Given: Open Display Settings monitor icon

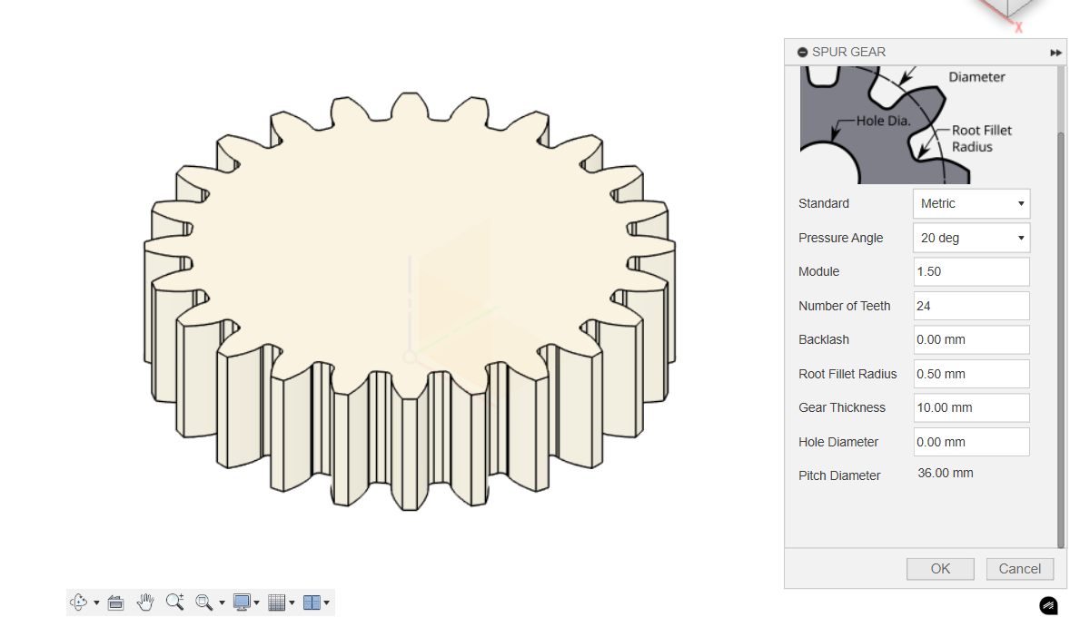Looking at the screenshot, I should tap(242, 602).
